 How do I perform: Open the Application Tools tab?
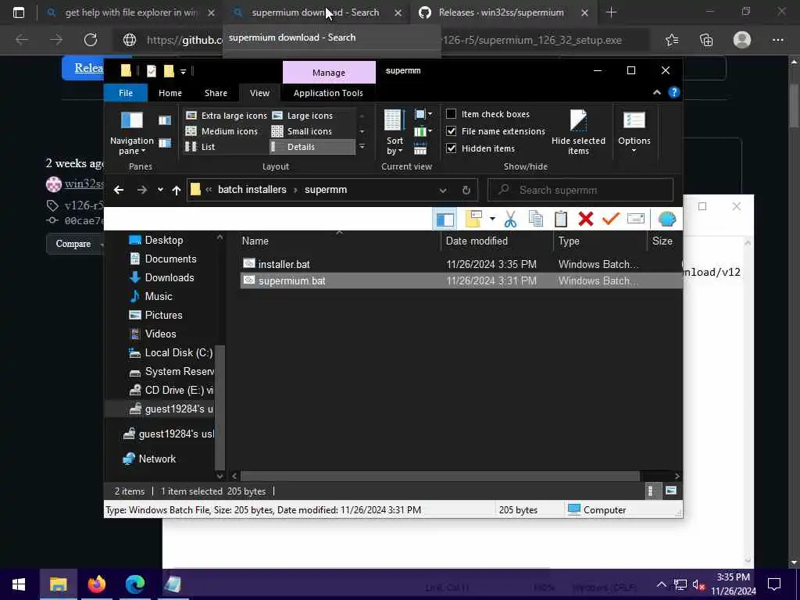[x=328, y=93]
